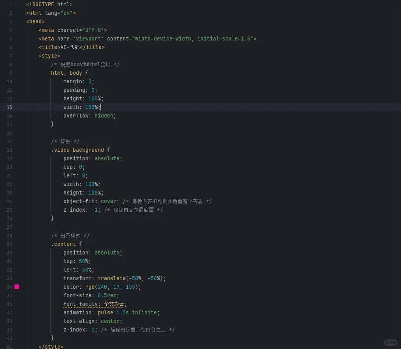Click the comment 设置body和html全屏
Viewport: 401px width, 349px height.
(85, 64)
